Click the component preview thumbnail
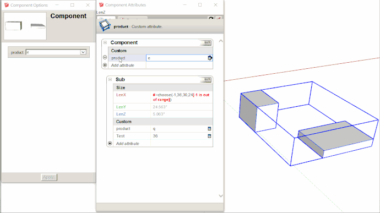The image size is (380, 213). pyautogui.click(x=25, y=26)
